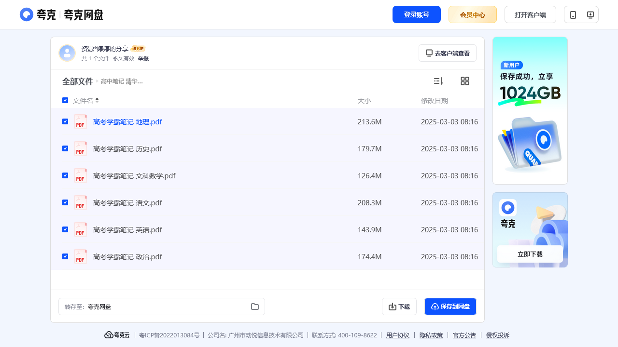Click the 登录账号 button
This screenshot has height=347, width=618.
[417, 14]
